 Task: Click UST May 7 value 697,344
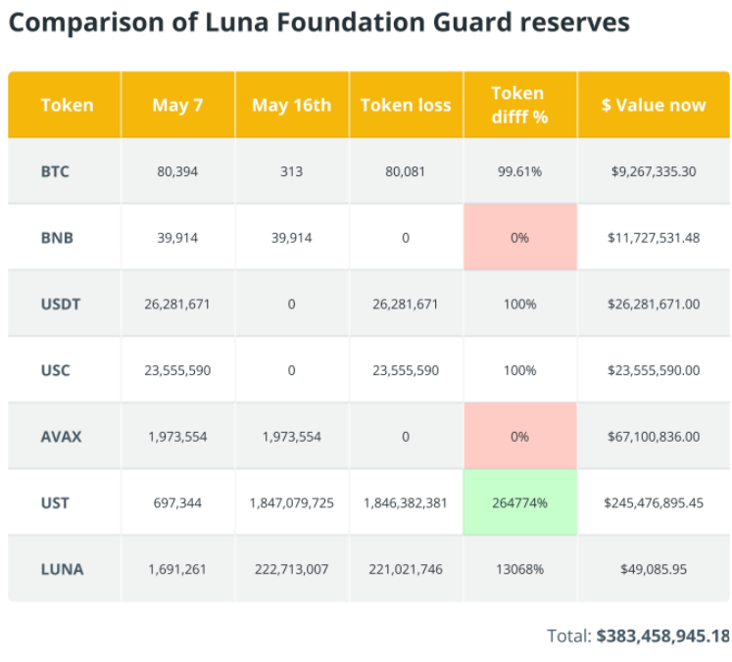point(177,503)
